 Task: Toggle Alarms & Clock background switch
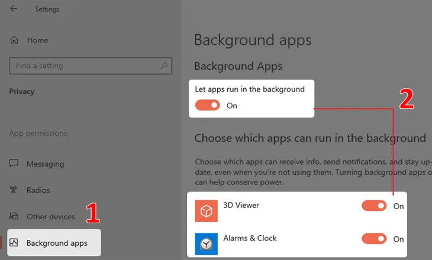coord(374,239)
